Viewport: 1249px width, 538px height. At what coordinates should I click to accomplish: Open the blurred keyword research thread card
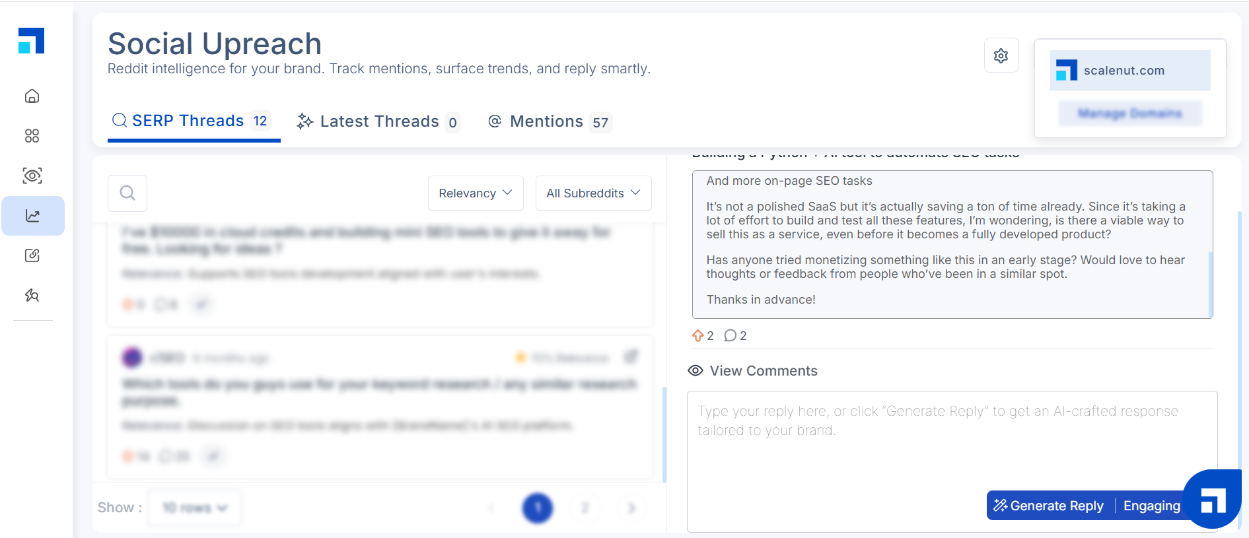click(x=380, y=407)
